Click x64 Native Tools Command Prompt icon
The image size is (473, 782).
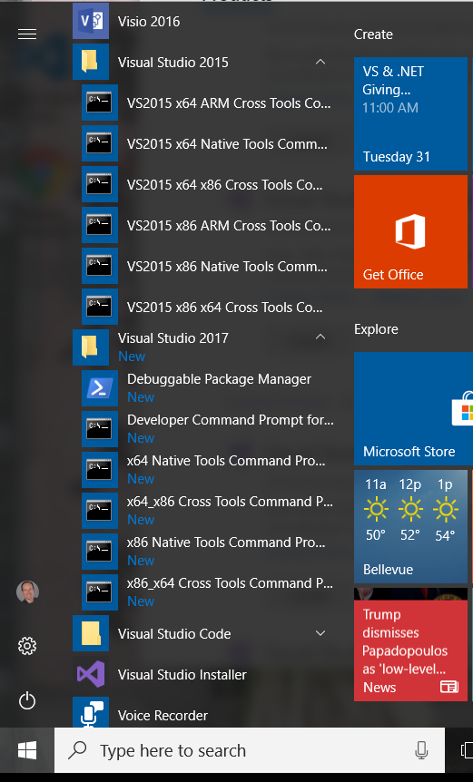pyautogui.click(x=100, y=470)
